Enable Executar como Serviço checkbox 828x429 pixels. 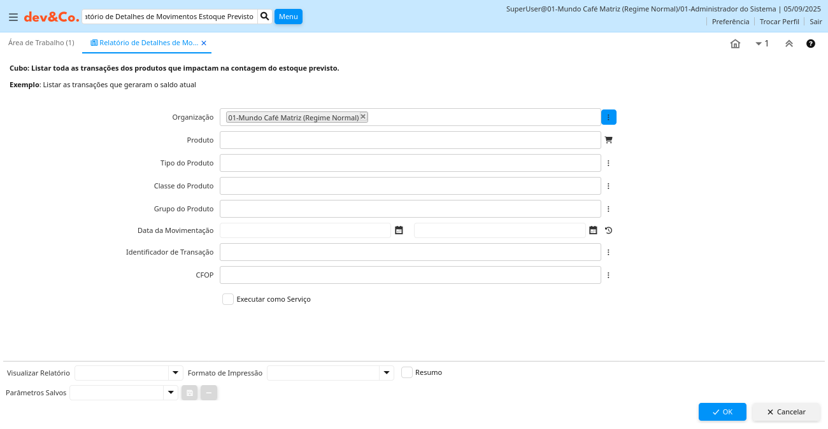228,299
